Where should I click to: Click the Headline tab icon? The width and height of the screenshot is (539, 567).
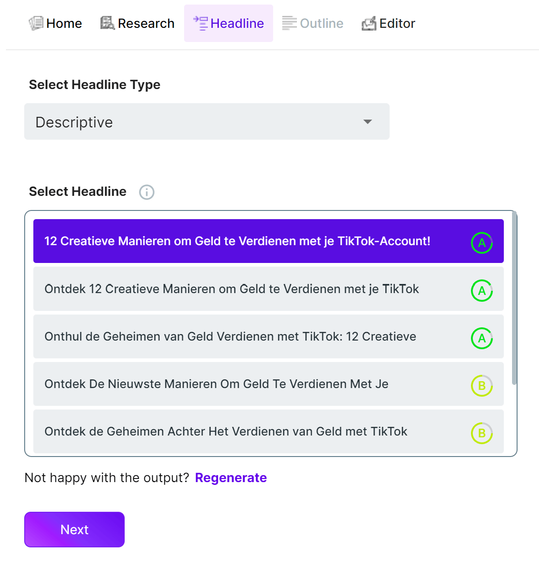coord(201,23)
